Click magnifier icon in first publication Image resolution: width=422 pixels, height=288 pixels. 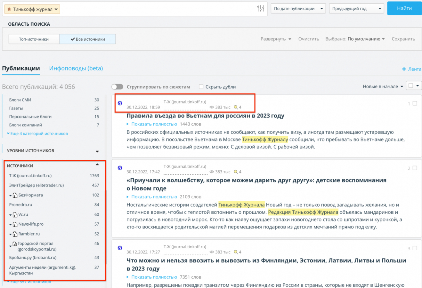click(x=236, y=107)
